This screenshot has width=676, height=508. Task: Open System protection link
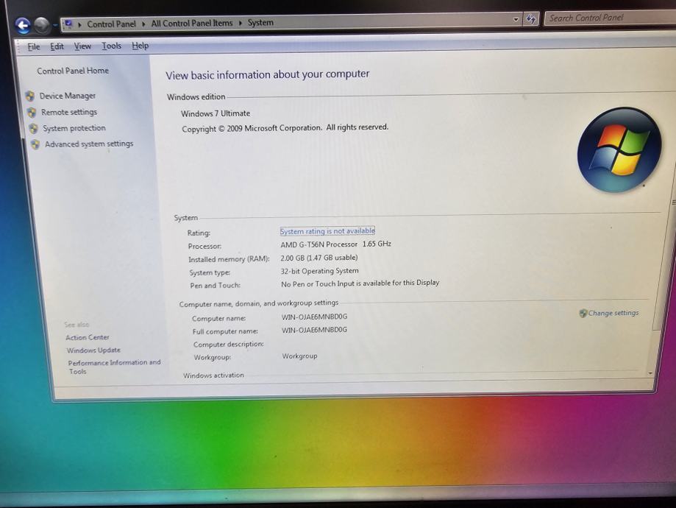tap(74, 128)
